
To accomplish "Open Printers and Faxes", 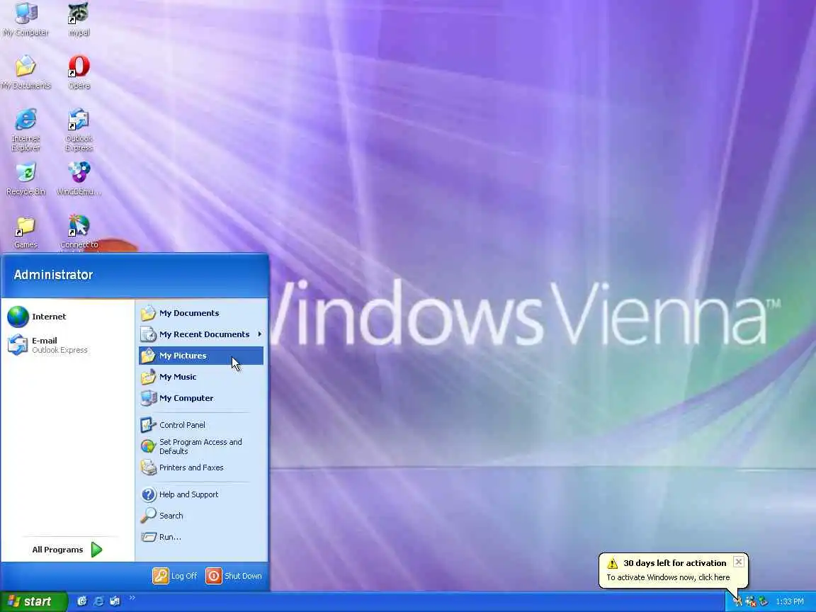I will click(x=201, y=467).
